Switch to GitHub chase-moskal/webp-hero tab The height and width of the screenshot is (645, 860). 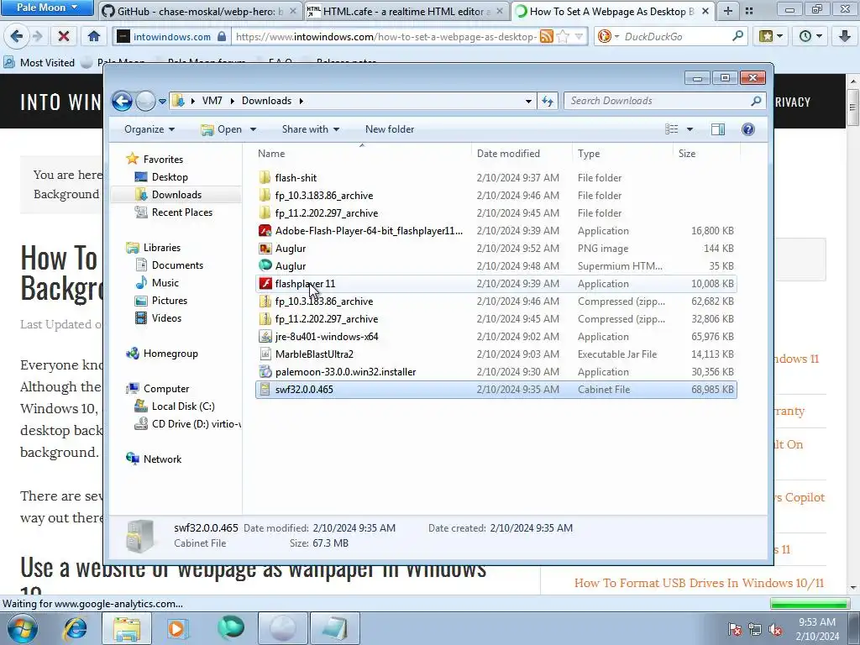point(200,11)
